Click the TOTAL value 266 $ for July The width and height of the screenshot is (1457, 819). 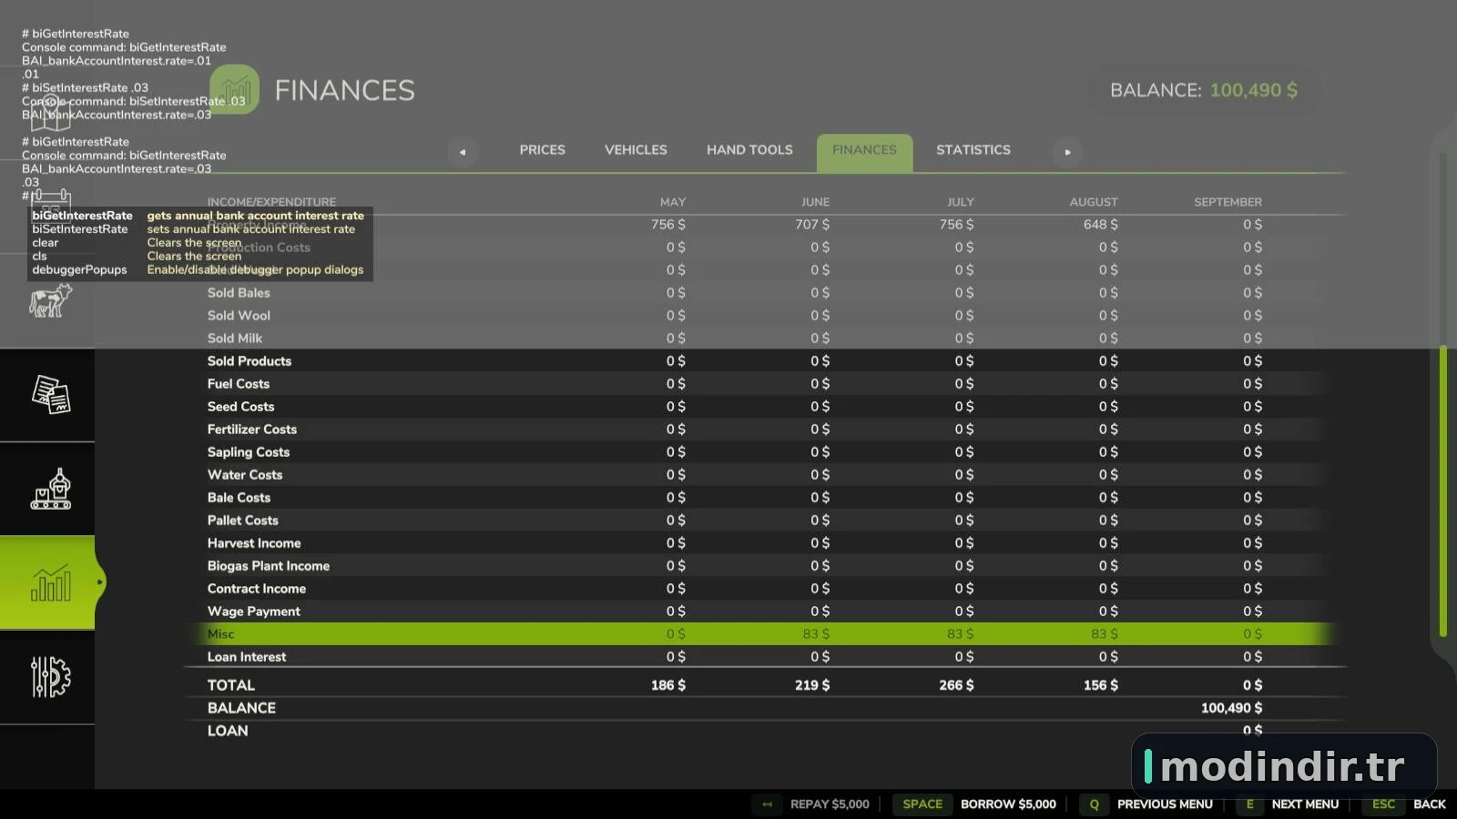956,685
